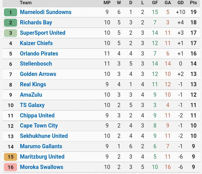This screenshot has height=174, width=202.
Task: Click TS Galaxy team name
Action: click(x=32, y=105)
